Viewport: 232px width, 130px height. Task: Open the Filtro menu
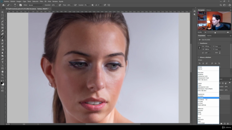pos(41,1)
